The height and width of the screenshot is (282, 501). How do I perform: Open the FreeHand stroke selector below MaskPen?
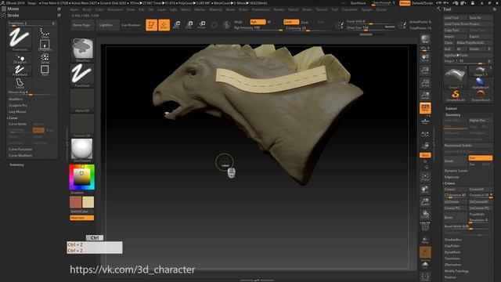tap(82, 75)
